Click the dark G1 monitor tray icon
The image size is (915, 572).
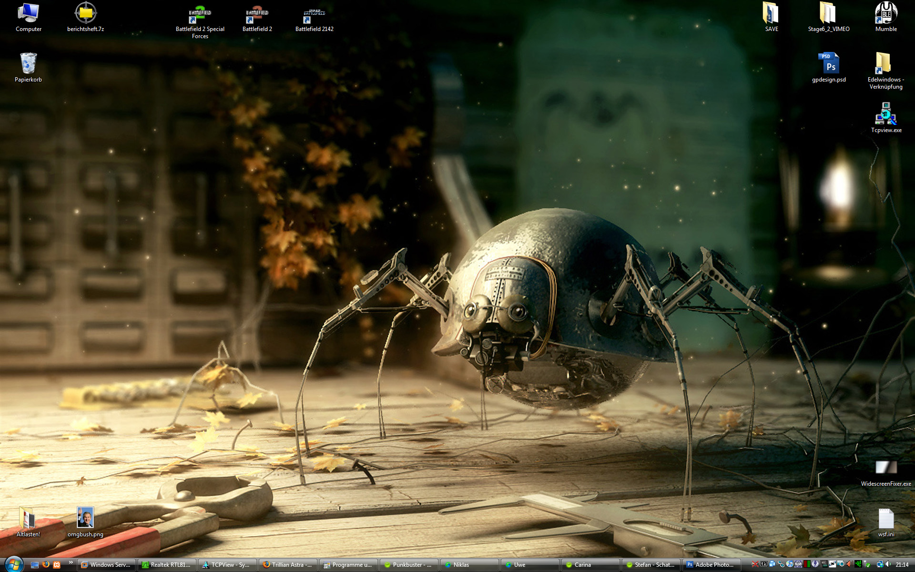click(x=824, y=564)
